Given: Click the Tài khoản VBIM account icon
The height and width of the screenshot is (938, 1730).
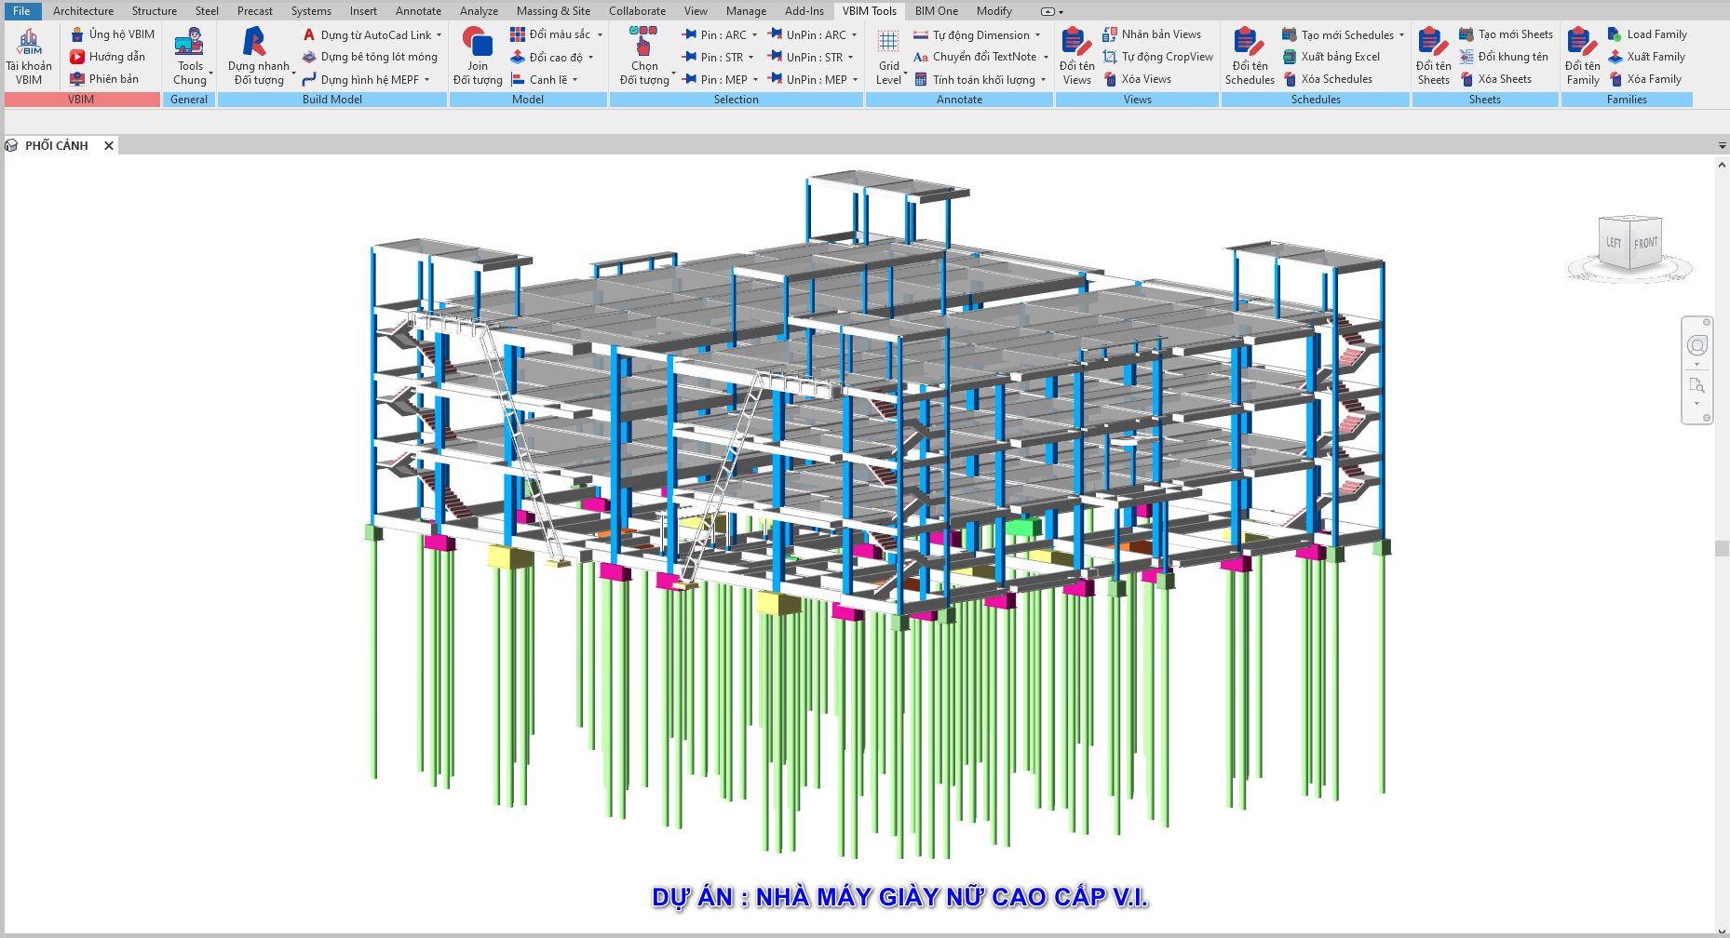Looking at the screenshot, I should pyautogui.click(x=29, y=43).
